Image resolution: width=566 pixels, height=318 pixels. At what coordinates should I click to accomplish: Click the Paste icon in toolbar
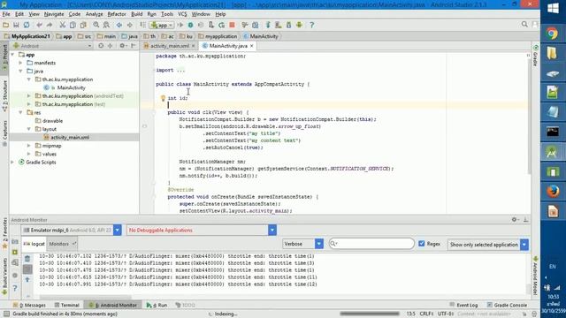pos(83,25)
